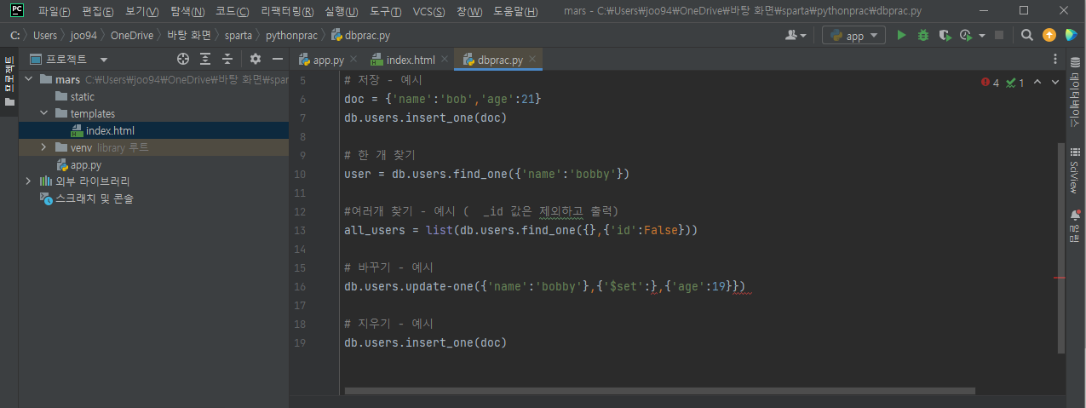Open Search Everywhere magnifier icon
This screenshot has height=408, width=1086.
[1027, 36]
